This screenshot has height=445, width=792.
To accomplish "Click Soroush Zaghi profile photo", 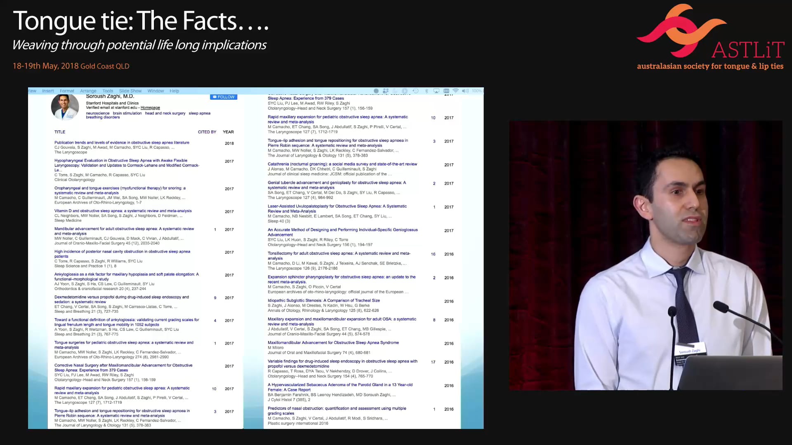I will (x=65, y=107).
